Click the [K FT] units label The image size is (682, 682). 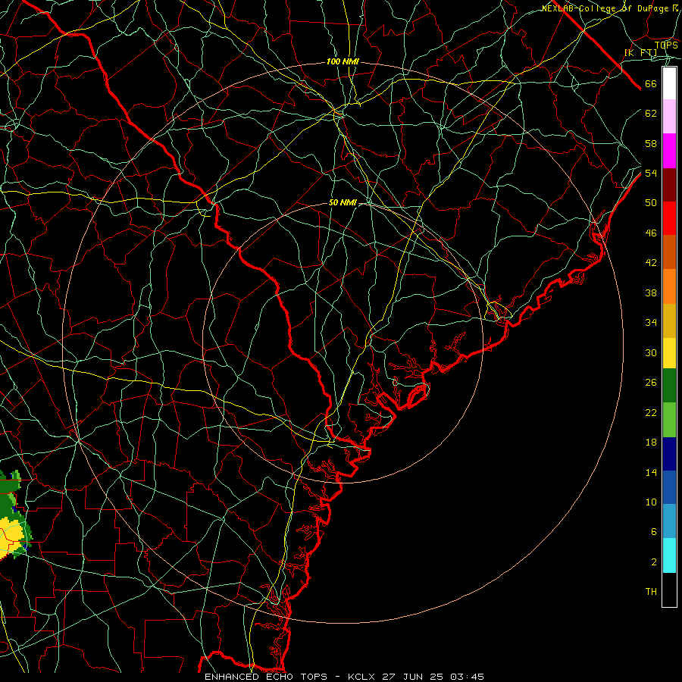(640, 52)
